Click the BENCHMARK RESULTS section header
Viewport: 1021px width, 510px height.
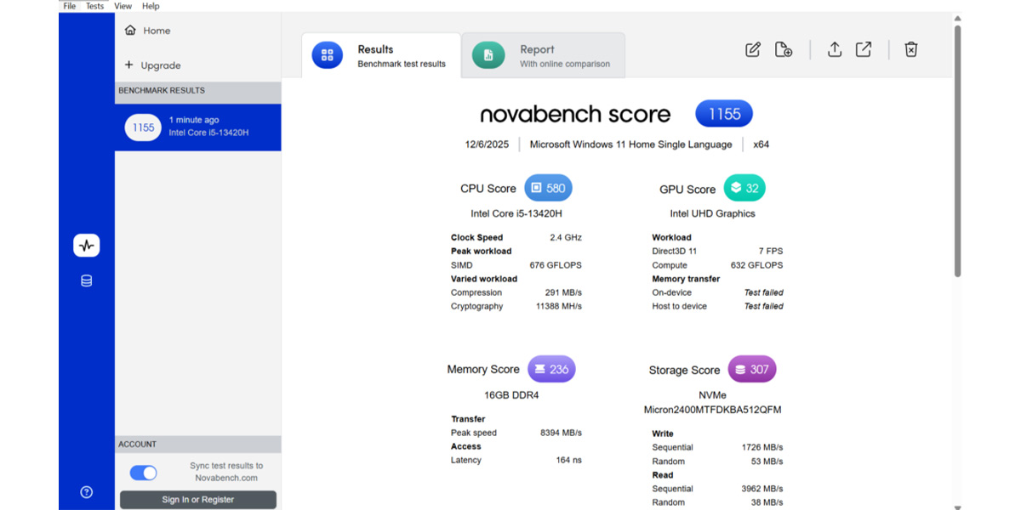click(198, 91)
